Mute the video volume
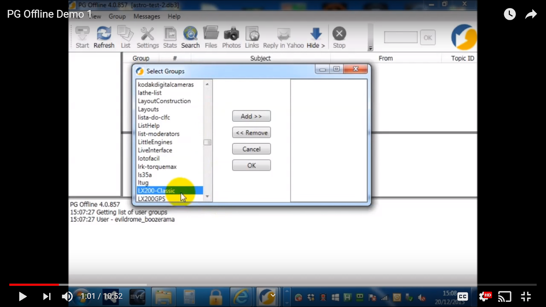The width and height of the screenshot is (546, 307). 67,296
